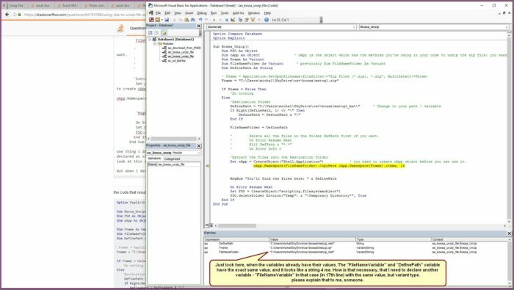Select module aa_download_from_FRED in project tree
Screen dimensions: 514x290
click(x=182, y=48)
